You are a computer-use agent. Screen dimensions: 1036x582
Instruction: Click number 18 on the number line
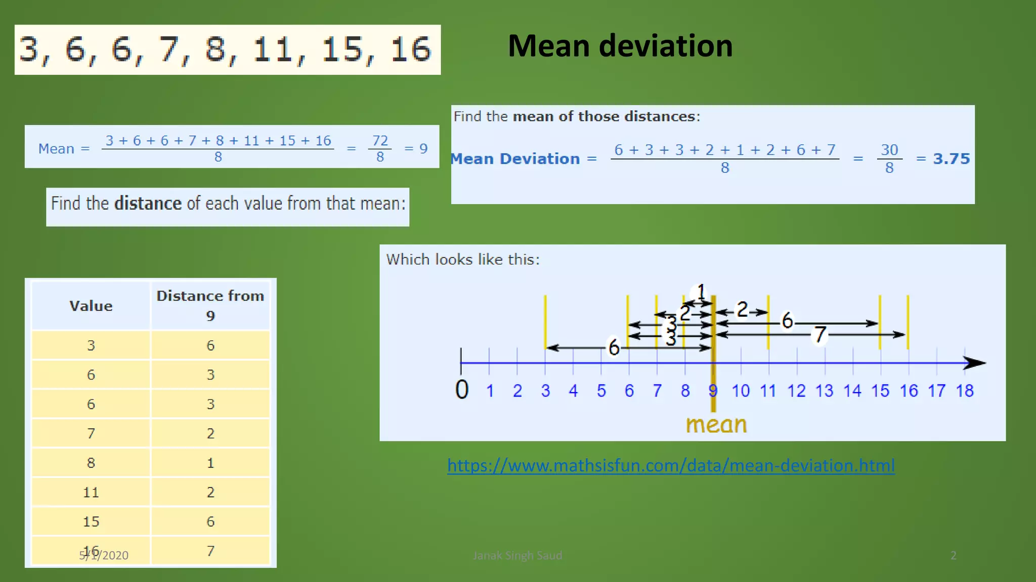(x=965, y=391)
